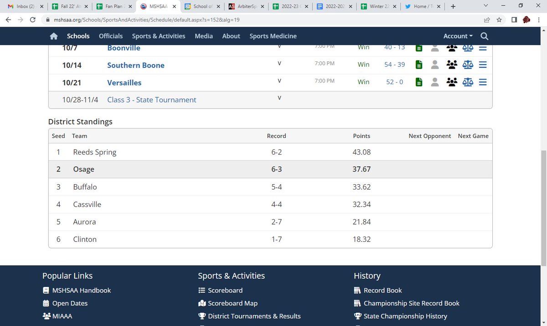Expand the Account dropdown
Screen dimensions: 547x326
[458, 36]
